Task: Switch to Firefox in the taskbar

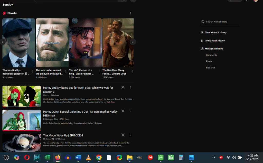Action: 58,157
